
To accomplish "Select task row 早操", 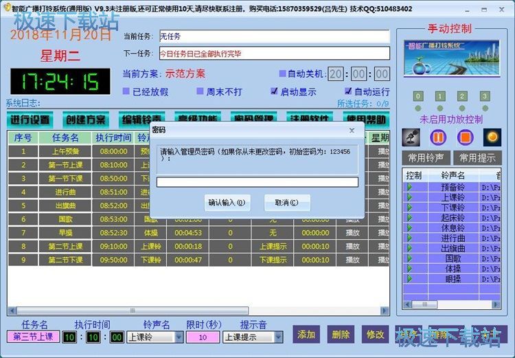I will pyautogui.click(x=65, y=233).
